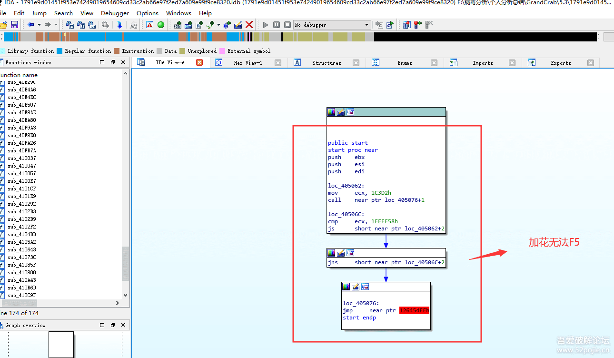Click the pencil edit toolbar icon
Image resolution: width=614 pixels, height=358 pixels.
[238, 24]
